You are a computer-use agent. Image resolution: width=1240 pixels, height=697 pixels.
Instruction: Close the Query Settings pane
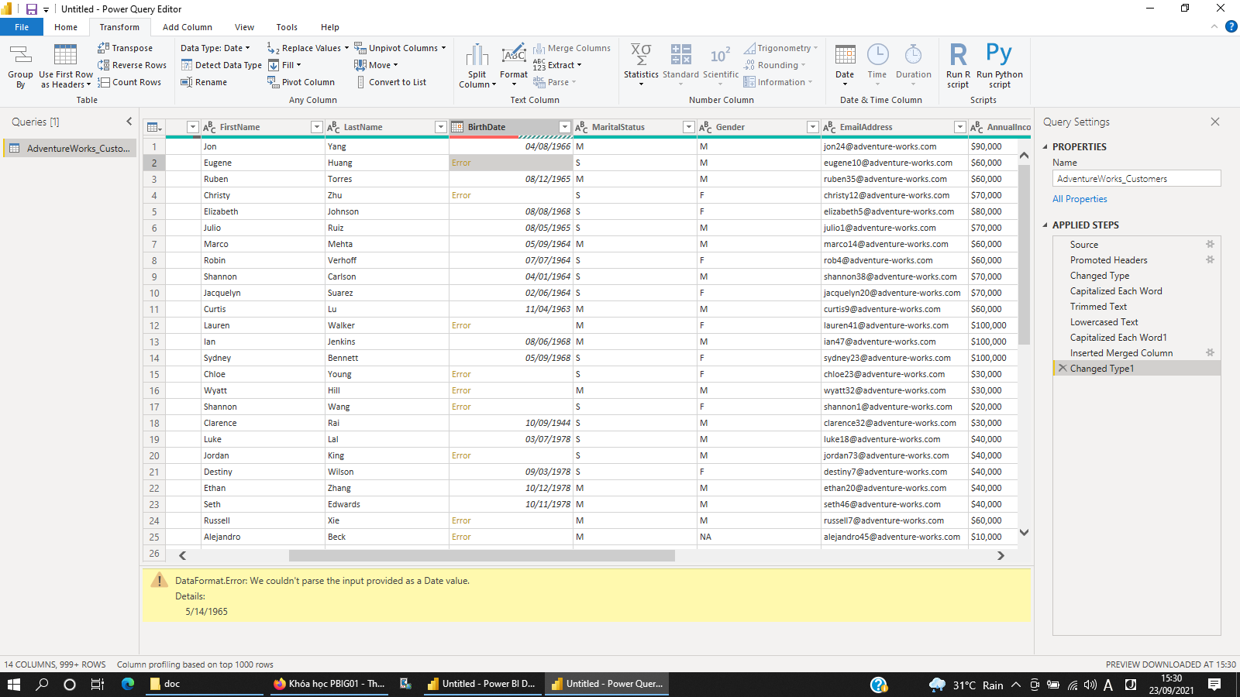1214,122
